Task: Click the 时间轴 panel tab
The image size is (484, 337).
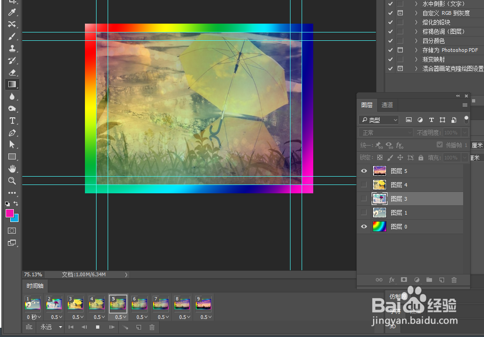Action: coord(34,286)
